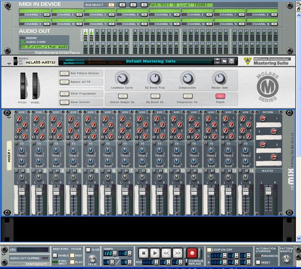
Task: Click the Rewind button in transport
Action: click(x=166, y=253)
